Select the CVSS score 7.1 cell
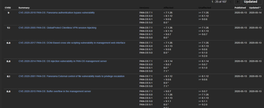264x108 pixels. click(9, 28)
